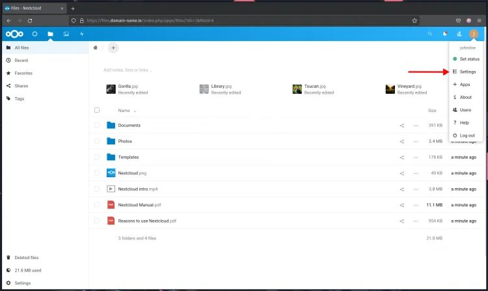Open recent Vineyard.jpg thumbnail
The image size is (488, 291).
390,89
